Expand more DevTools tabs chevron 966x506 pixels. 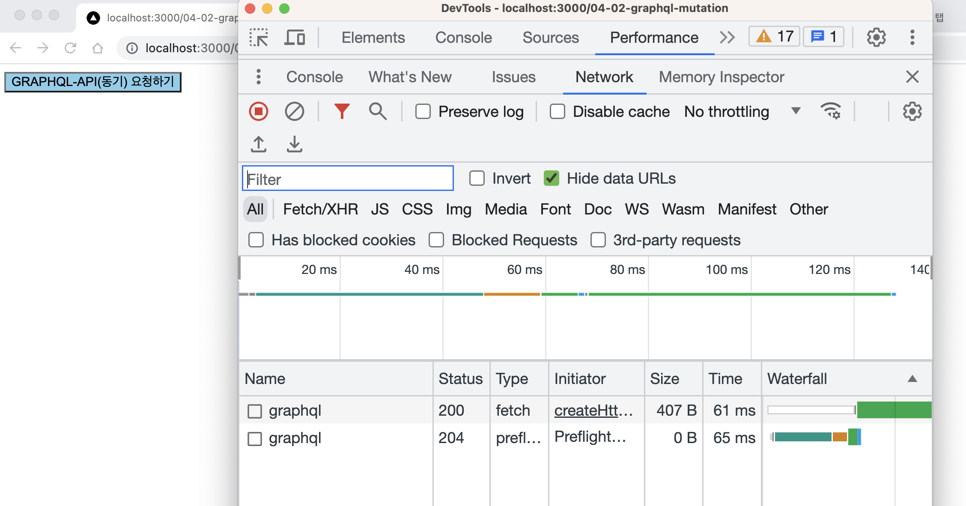(727, 38)
